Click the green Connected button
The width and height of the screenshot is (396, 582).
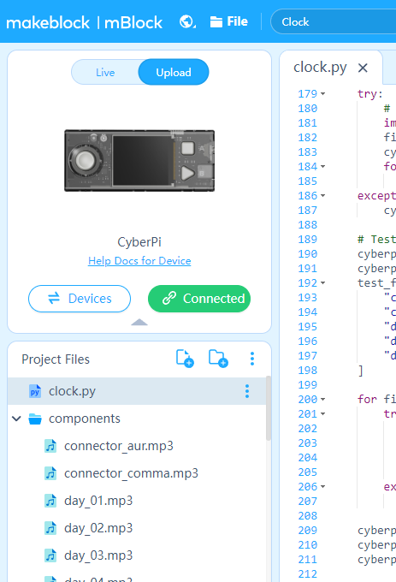click(x=199, y=299)
